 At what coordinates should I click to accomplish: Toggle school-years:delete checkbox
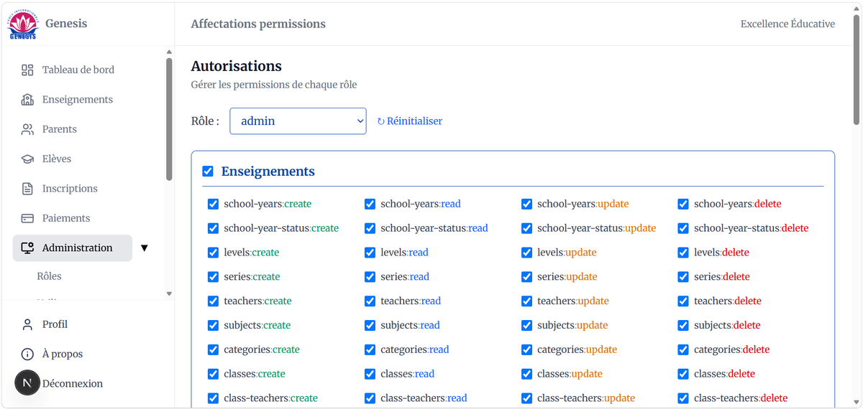click(683, 204)
